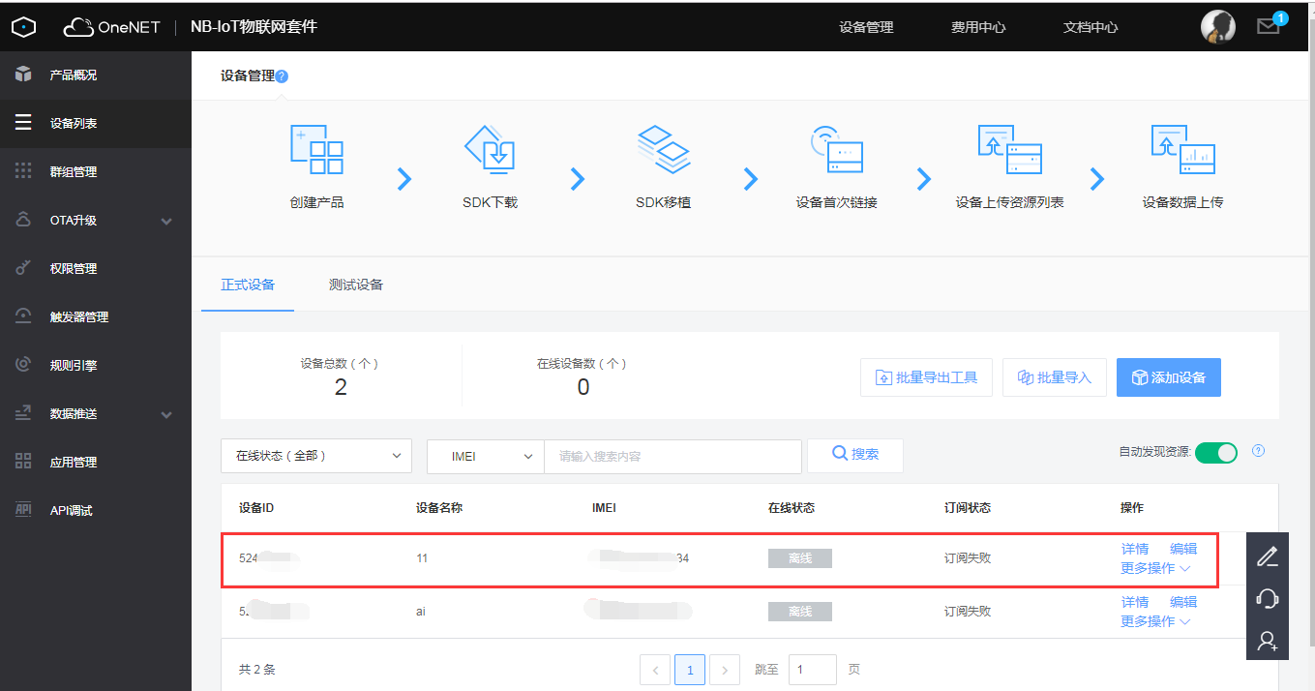
Task: Click the 添加设备 button
Action: (x=1169, y=377)
